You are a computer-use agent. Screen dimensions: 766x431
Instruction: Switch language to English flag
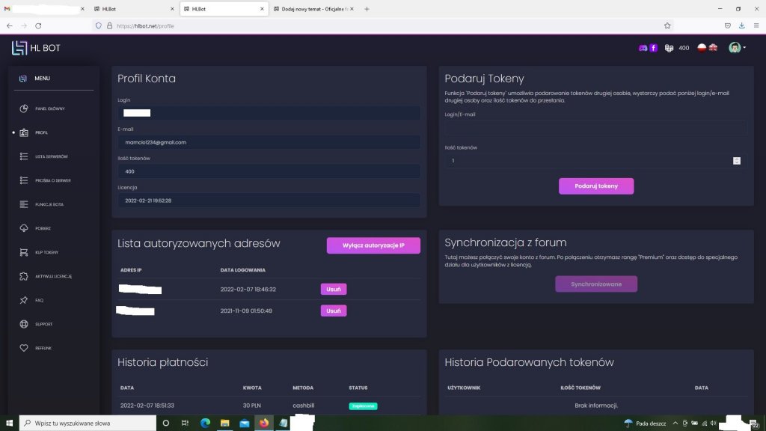point(713,48)
